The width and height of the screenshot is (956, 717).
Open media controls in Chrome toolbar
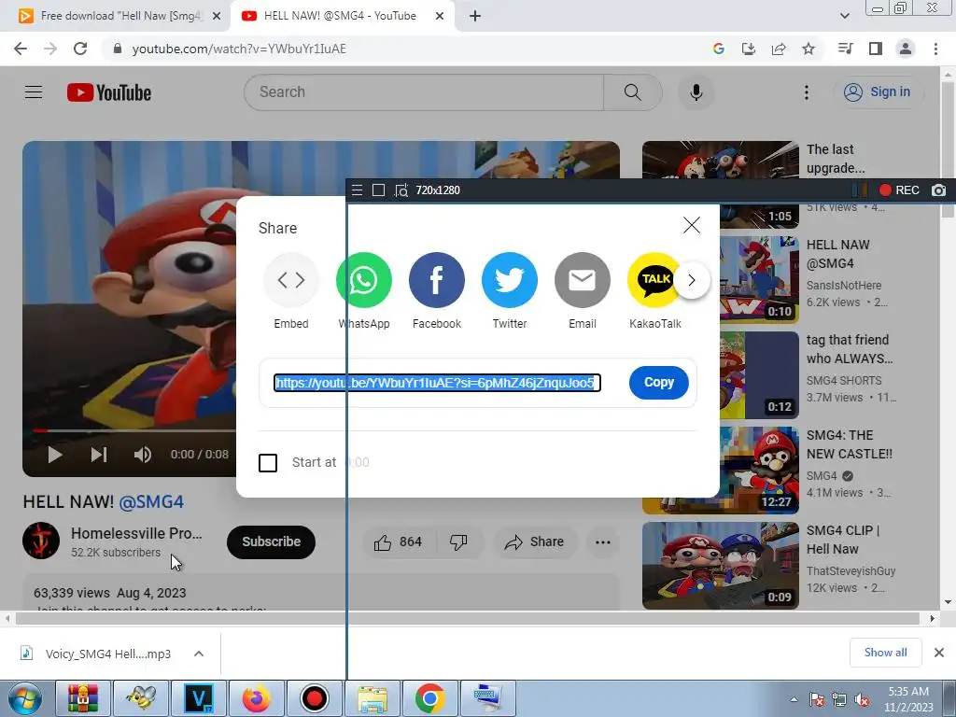click(845, 49)
